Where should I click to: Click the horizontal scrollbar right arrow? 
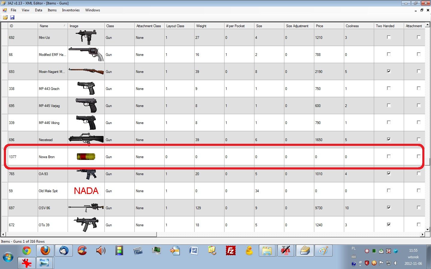click(422, 235)
